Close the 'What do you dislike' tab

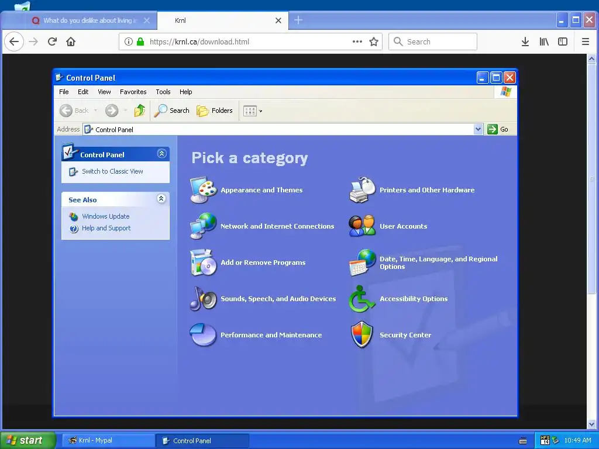tap(147, 20)
